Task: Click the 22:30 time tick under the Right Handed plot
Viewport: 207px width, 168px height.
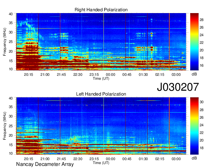Action: coord(78,75)
